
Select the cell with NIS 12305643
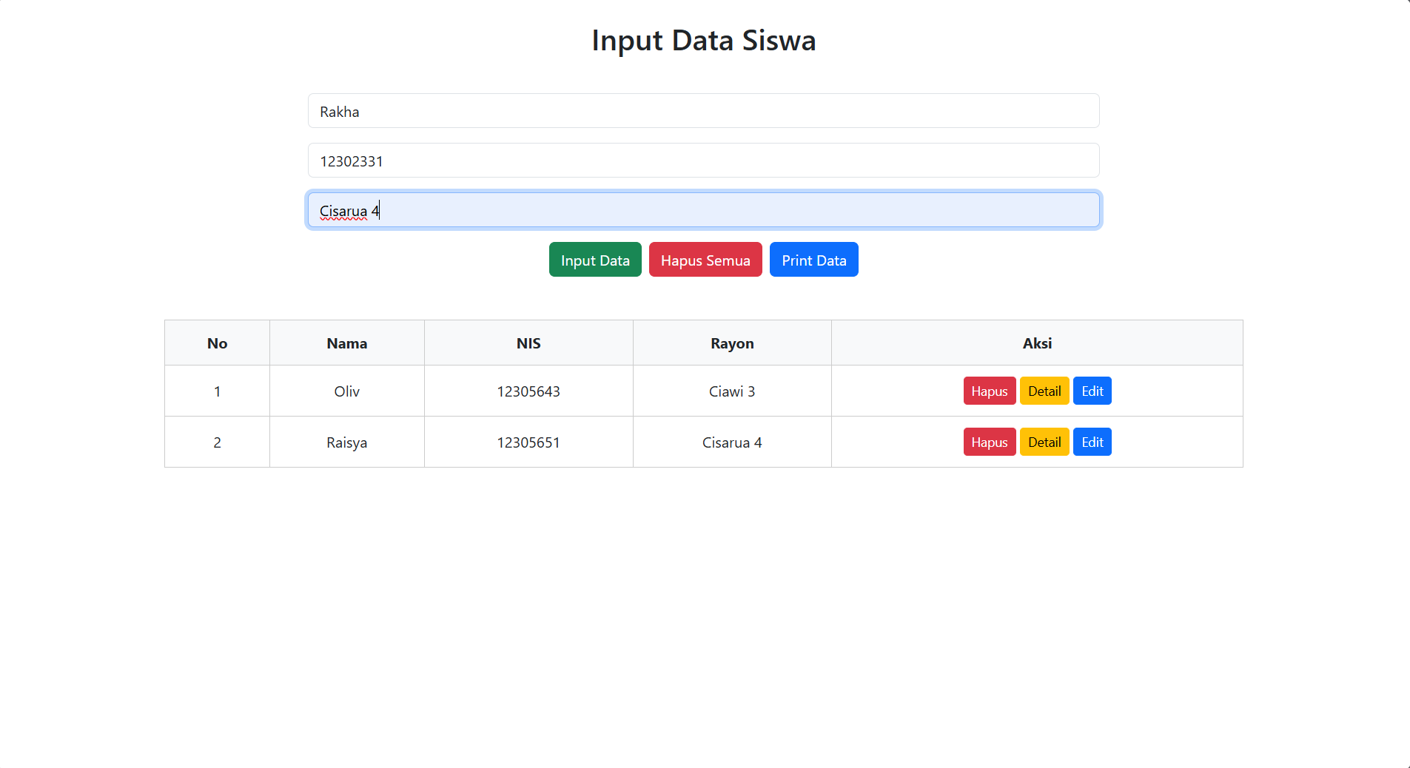coord(528,391)
